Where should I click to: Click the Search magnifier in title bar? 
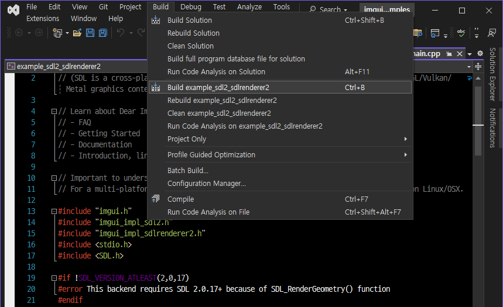pyautogui.click(x=313, y=9)
